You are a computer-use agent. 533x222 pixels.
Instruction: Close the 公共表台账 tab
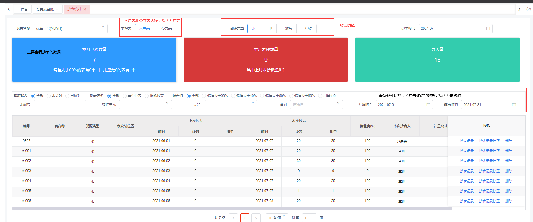tap(57, 9)
